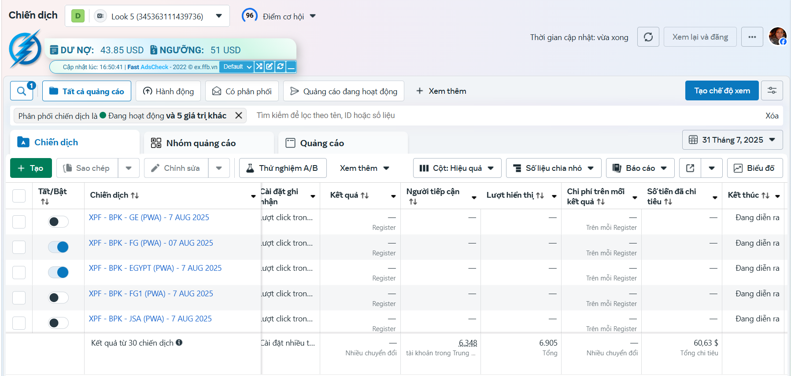Open Số liệu chia nhỏ breakdown dropdown
This screenshot has width=791, height=376.
click(554, 168)
